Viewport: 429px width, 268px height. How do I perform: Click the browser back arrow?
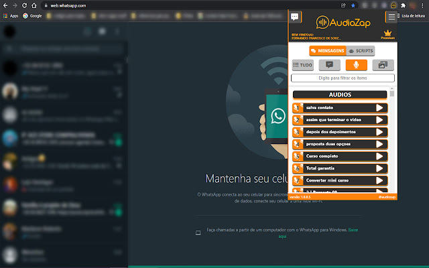pos(5,5)
